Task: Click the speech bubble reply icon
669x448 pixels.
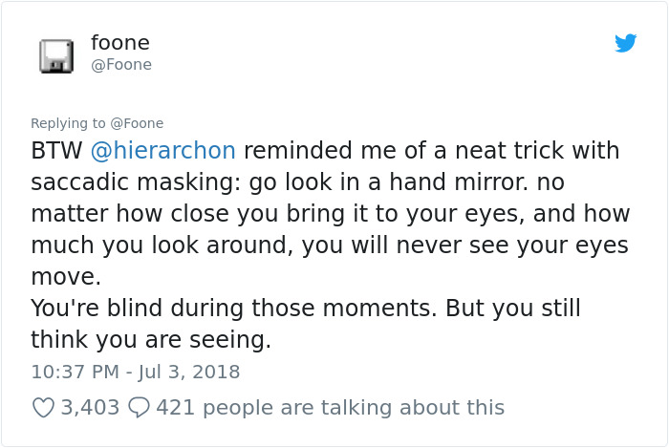Action: [139, 408]
